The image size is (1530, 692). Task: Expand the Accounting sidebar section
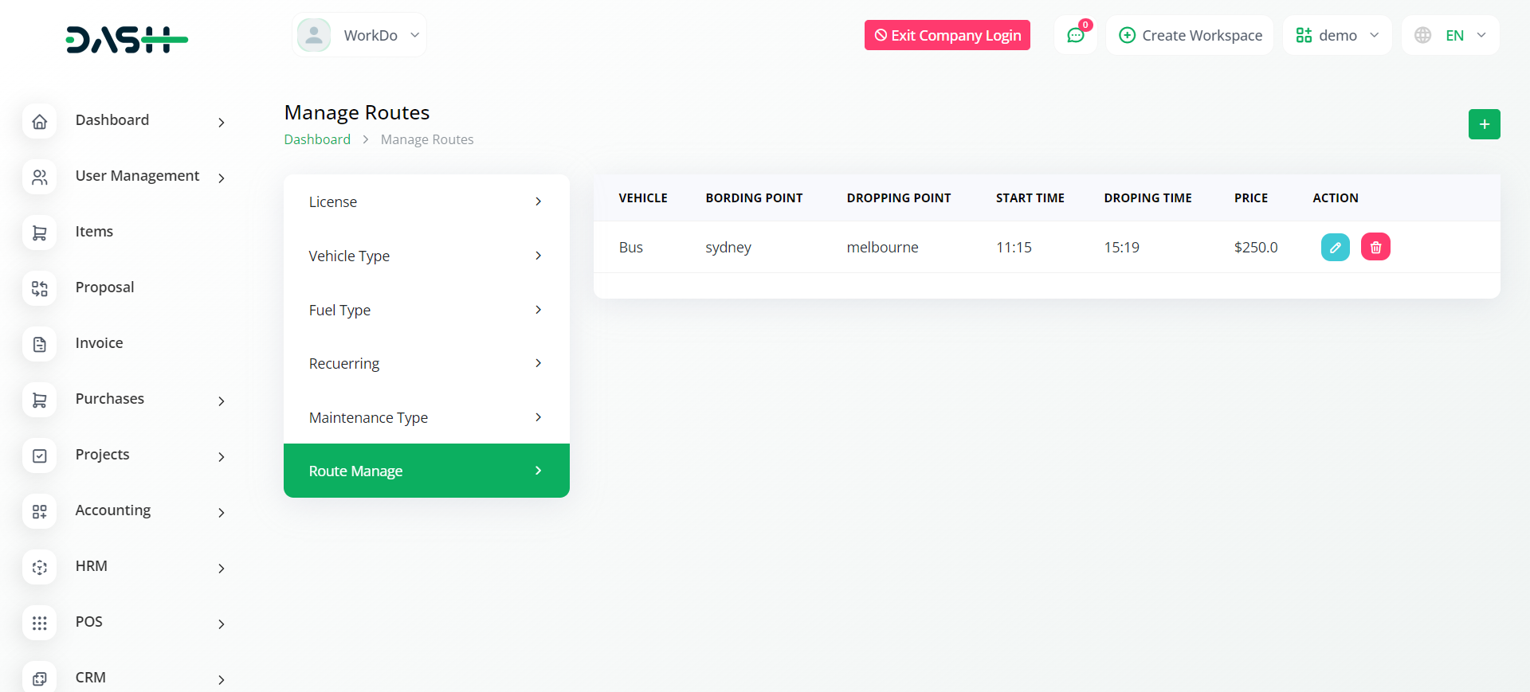pos(113,510)
